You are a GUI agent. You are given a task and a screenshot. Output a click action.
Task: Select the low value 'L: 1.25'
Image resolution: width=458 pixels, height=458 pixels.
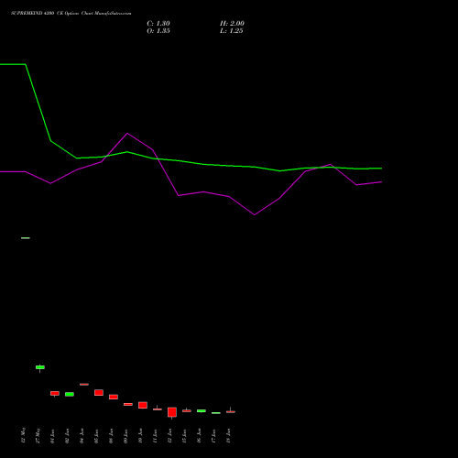pos(232,31)
